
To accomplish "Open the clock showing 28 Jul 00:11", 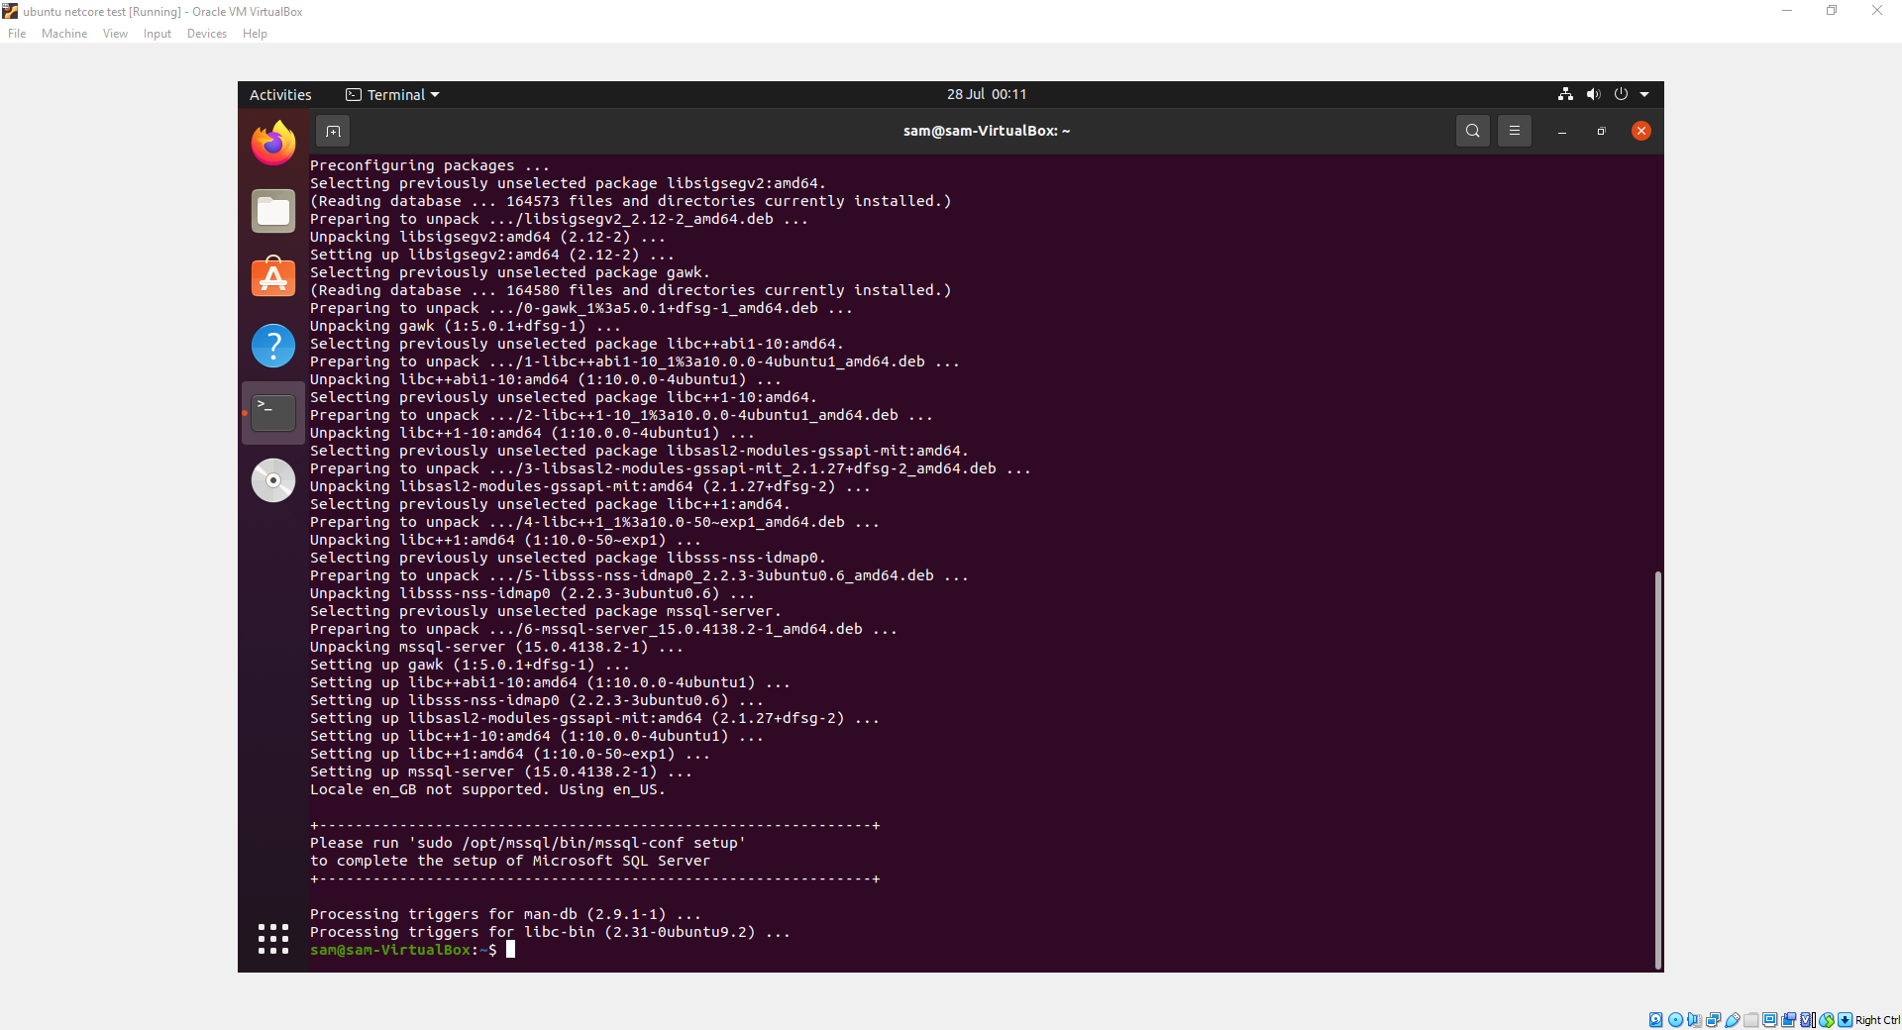I will click(987, 94).
